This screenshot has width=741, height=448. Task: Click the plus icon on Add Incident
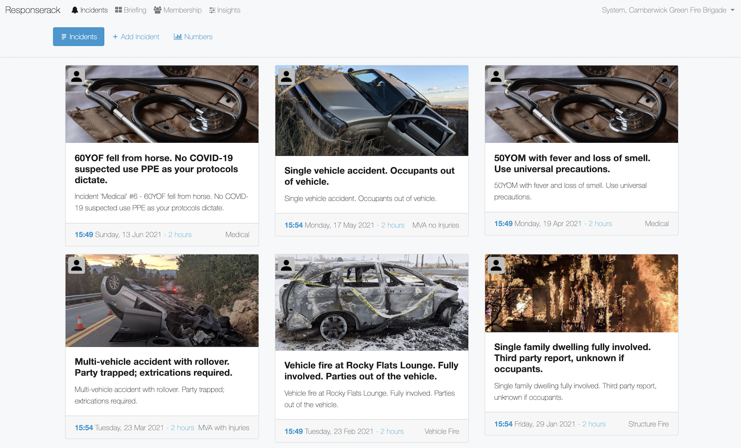[116, 37]
